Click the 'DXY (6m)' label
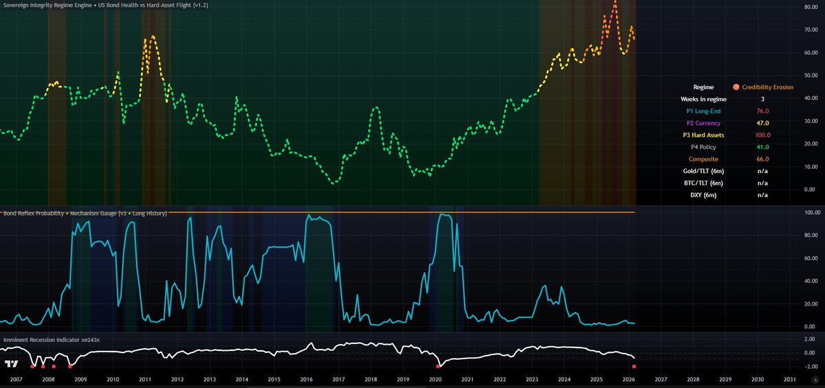Image resolution: width=825 pixels, height=388 pixels. [702, 195]
